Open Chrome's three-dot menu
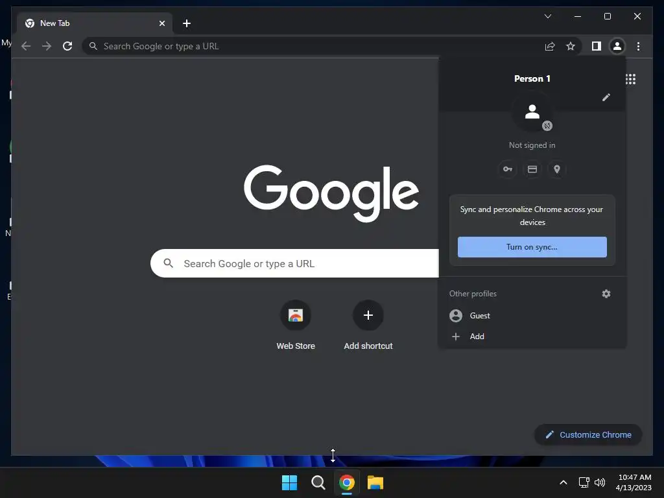This screenshot has width=664, height=498. [638, 46]
